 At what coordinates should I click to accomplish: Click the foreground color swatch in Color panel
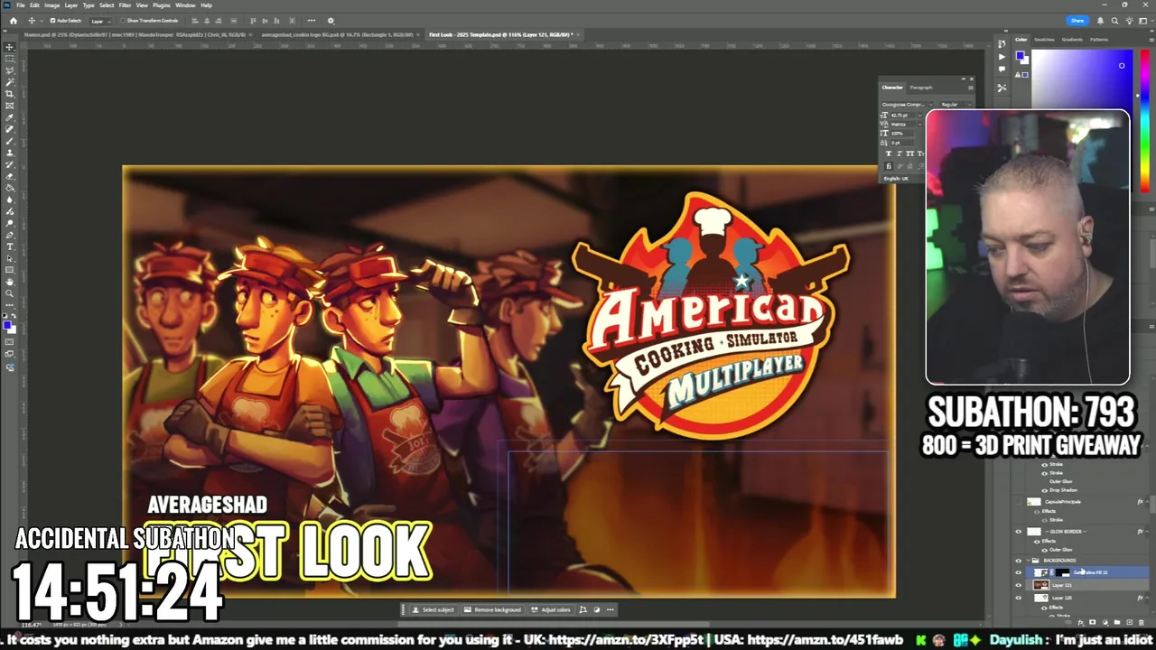(1021, 55)
